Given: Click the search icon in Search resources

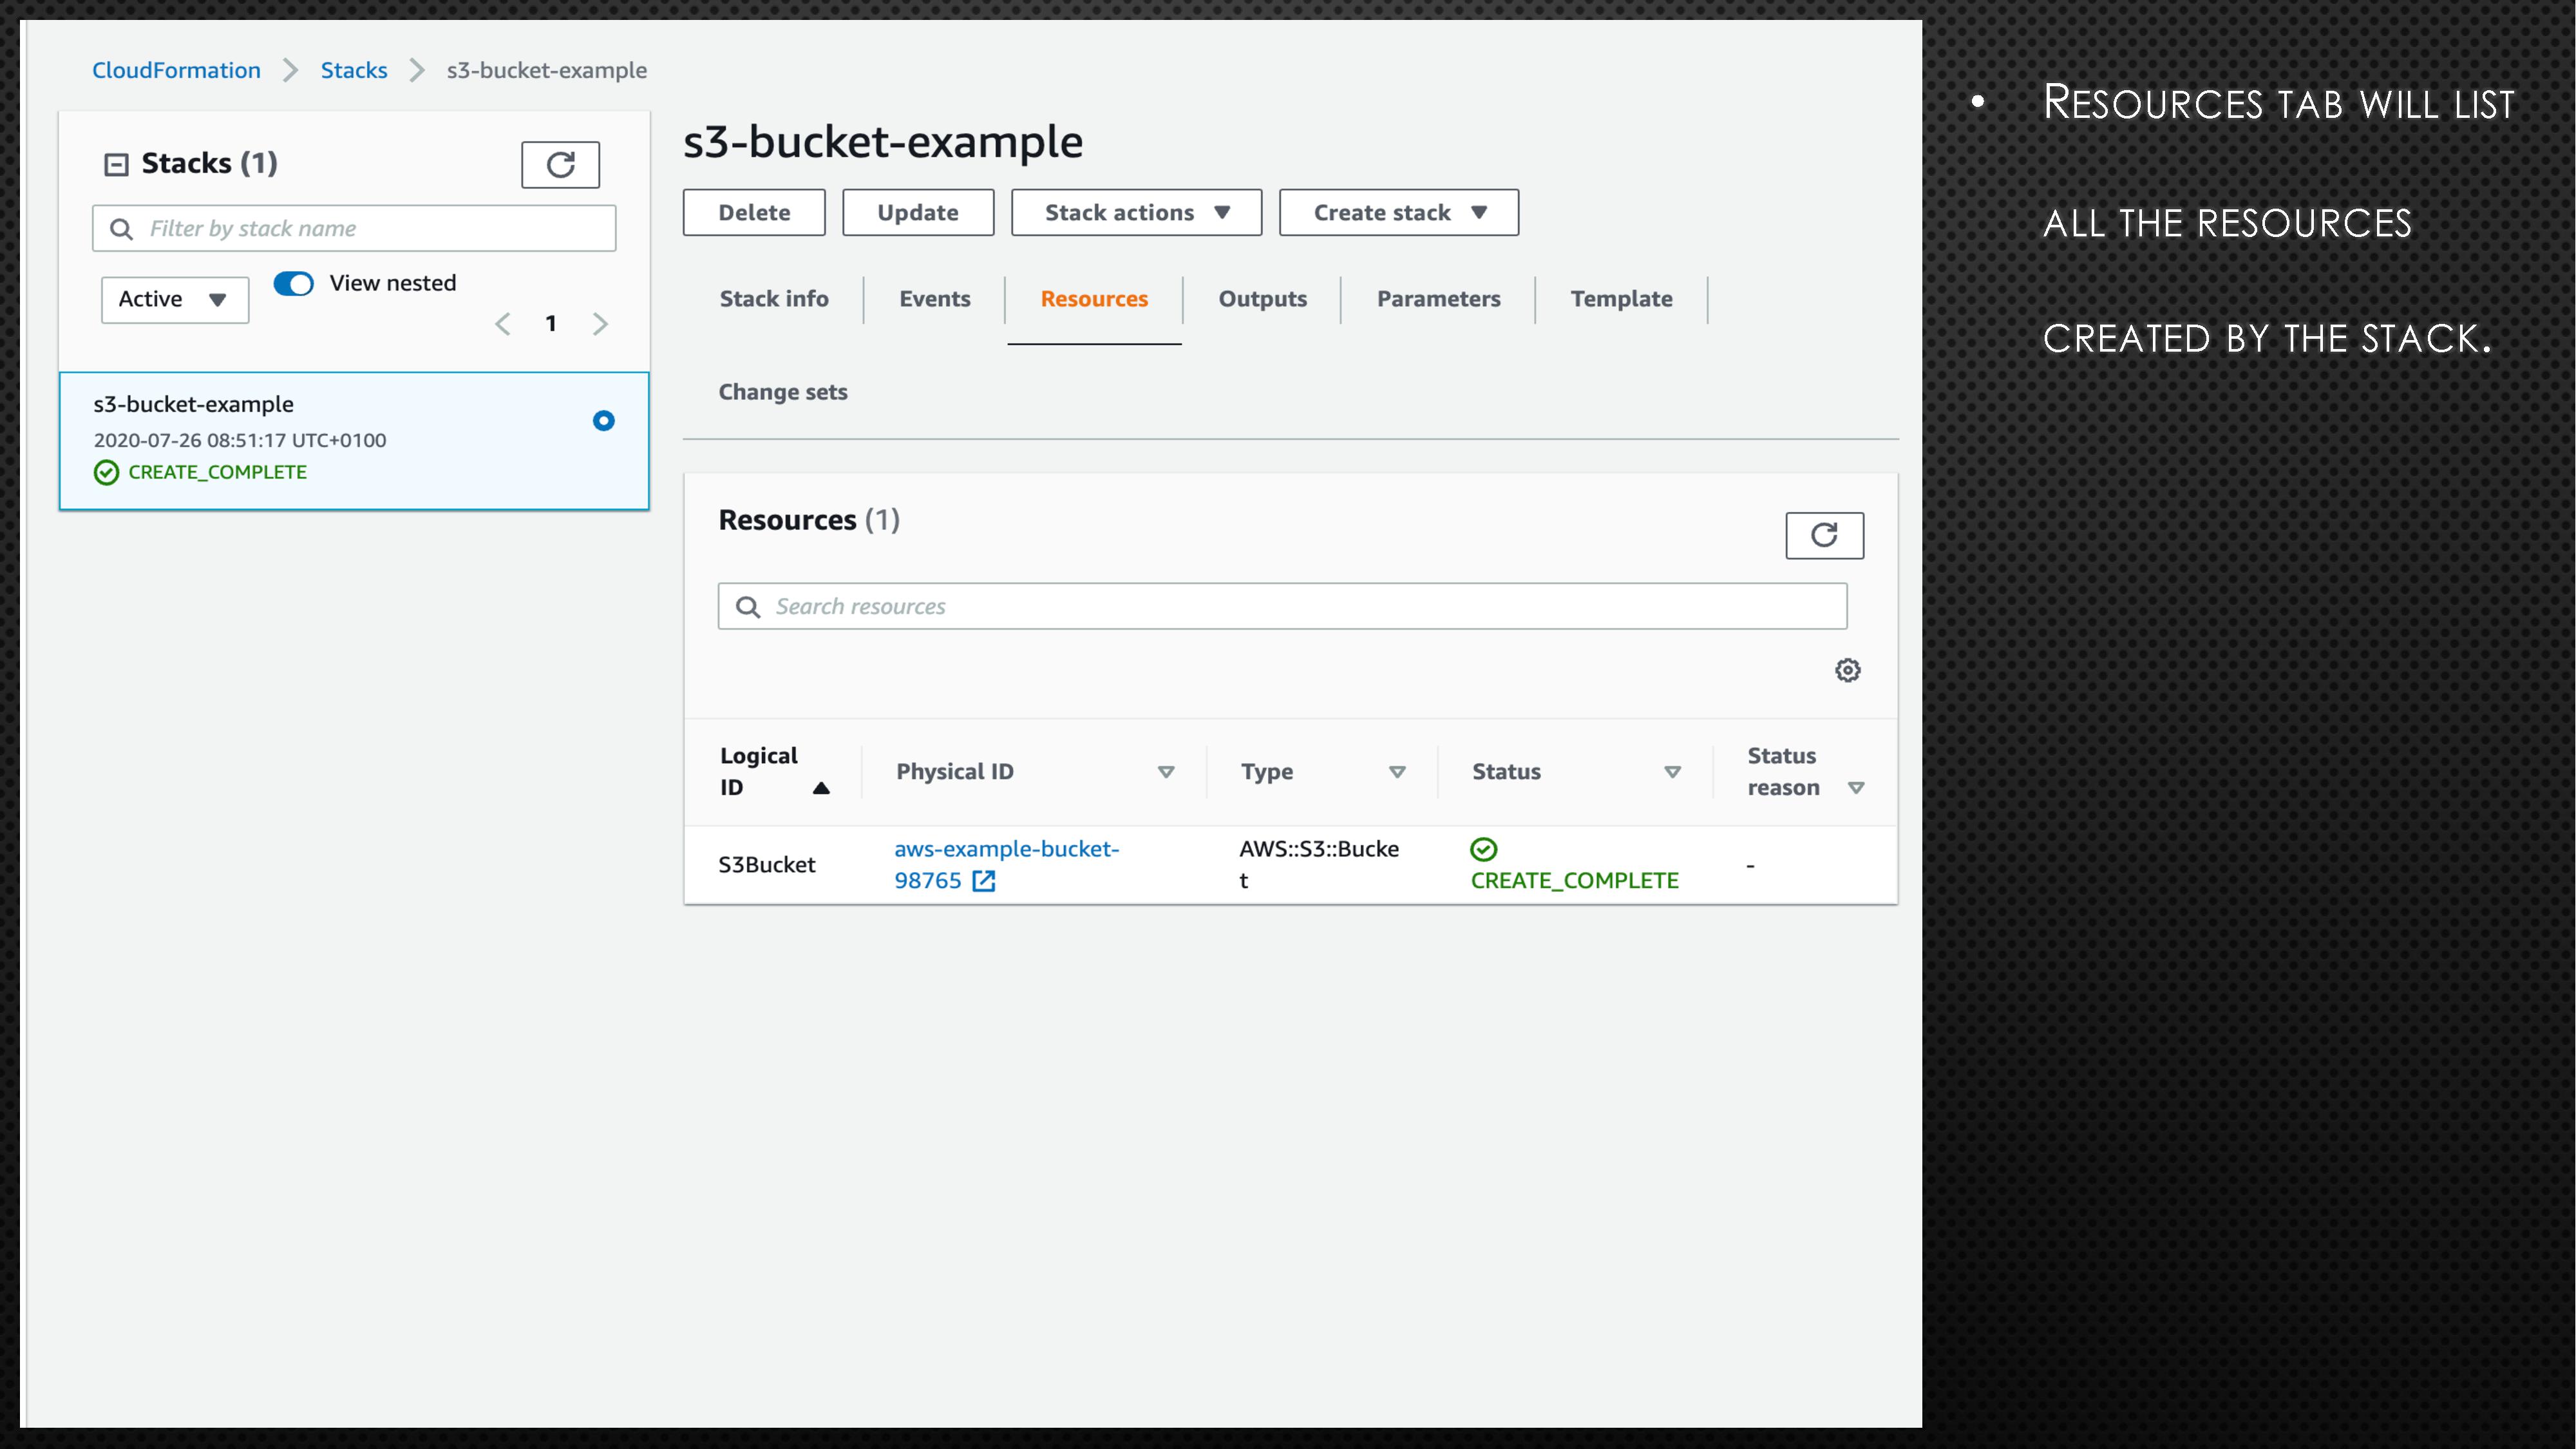Looking at the screenshot, I should (748, 606).
